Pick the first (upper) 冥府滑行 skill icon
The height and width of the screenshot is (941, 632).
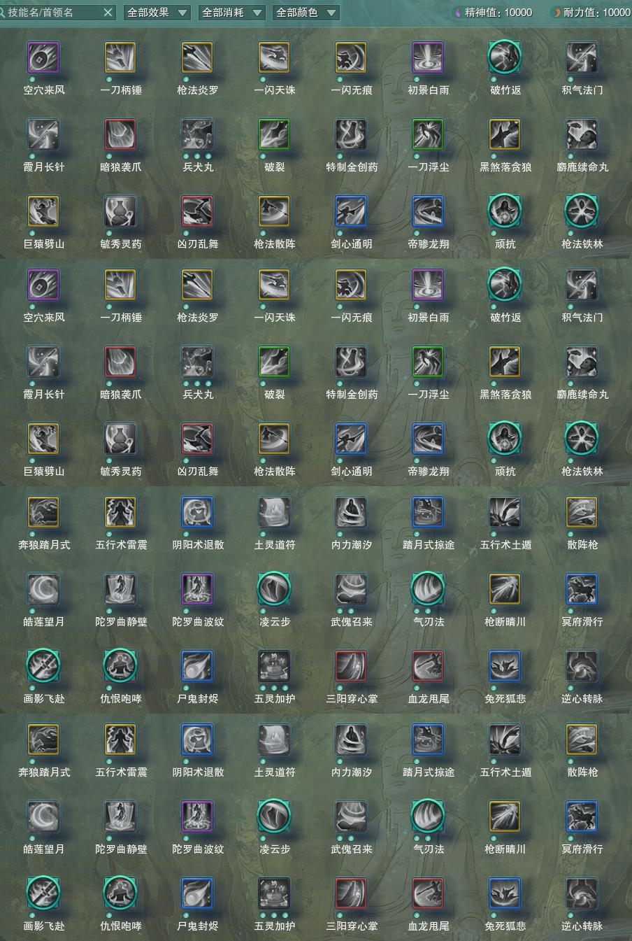click(x=582, y=589)
